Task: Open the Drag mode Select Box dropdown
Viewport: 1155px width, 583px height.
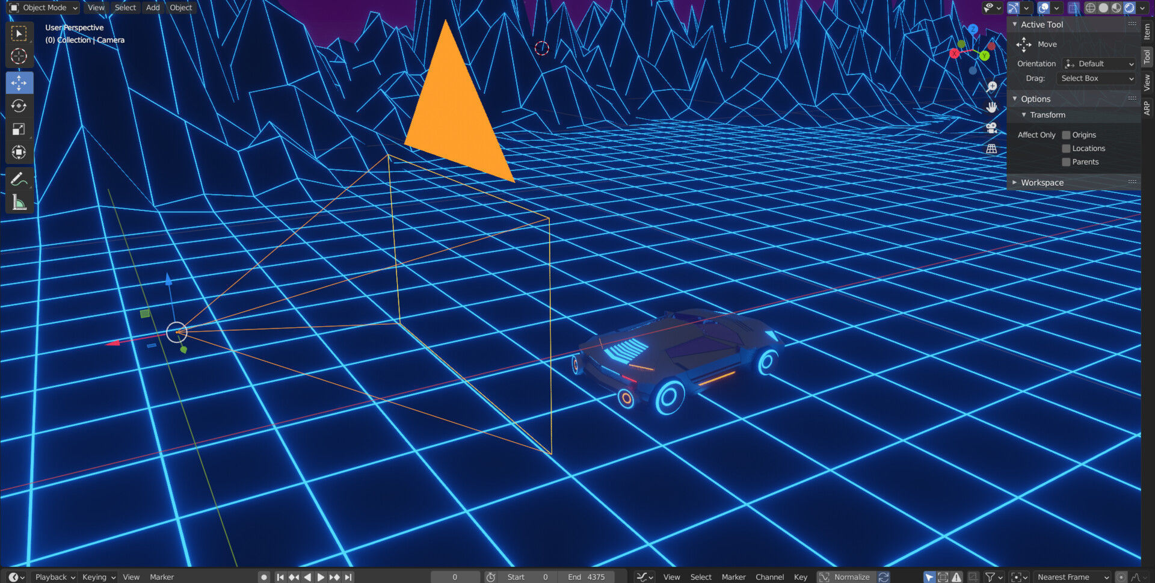Action: pos(1096,78)
